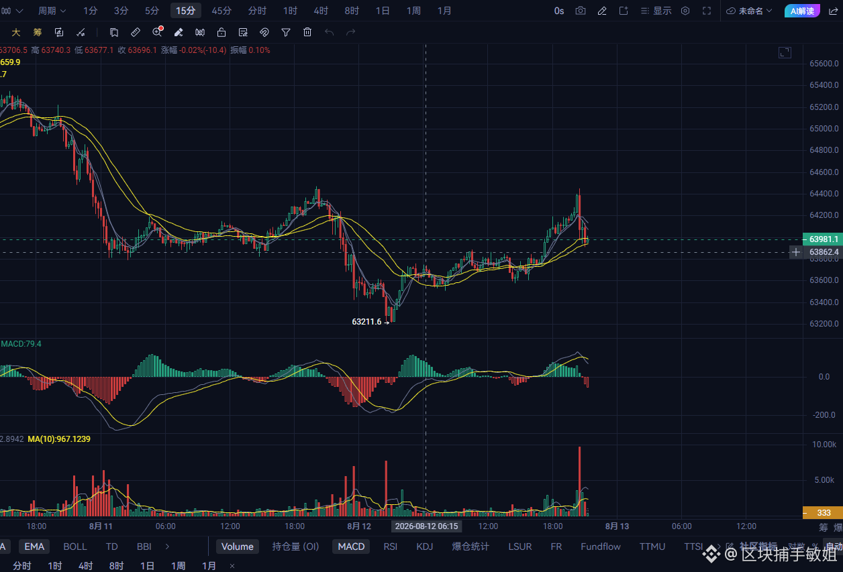Image resolution: width=843 pixels, height=572 pixels.
Task: Click the 0s refresh interval button
Action: click(559, 11)
